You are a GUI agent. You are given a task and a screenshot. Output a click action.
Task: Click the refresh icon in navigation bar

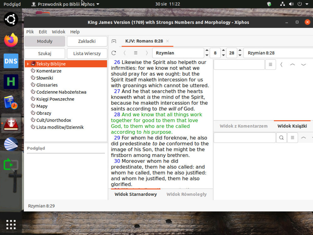pos(114,53)
